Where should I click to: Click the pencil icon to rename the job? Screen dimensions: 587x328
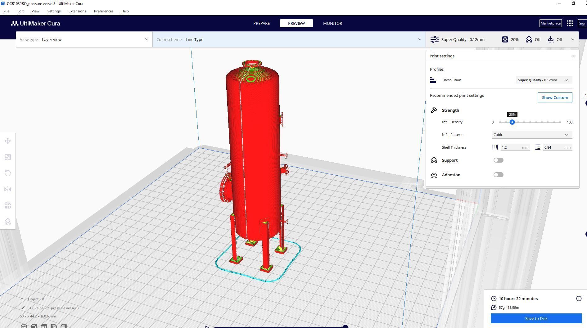pyautogui.click(x=23, y=308)
